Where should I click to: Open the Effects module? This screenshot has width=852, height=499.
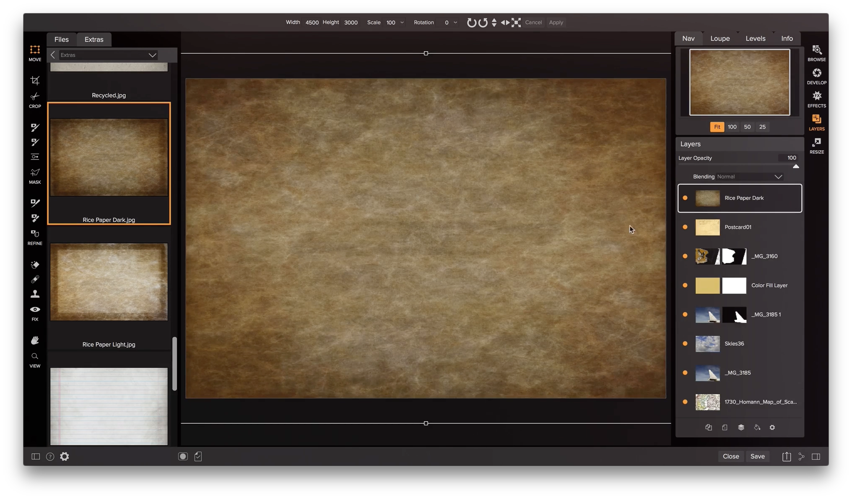click(x=816, y=100)
